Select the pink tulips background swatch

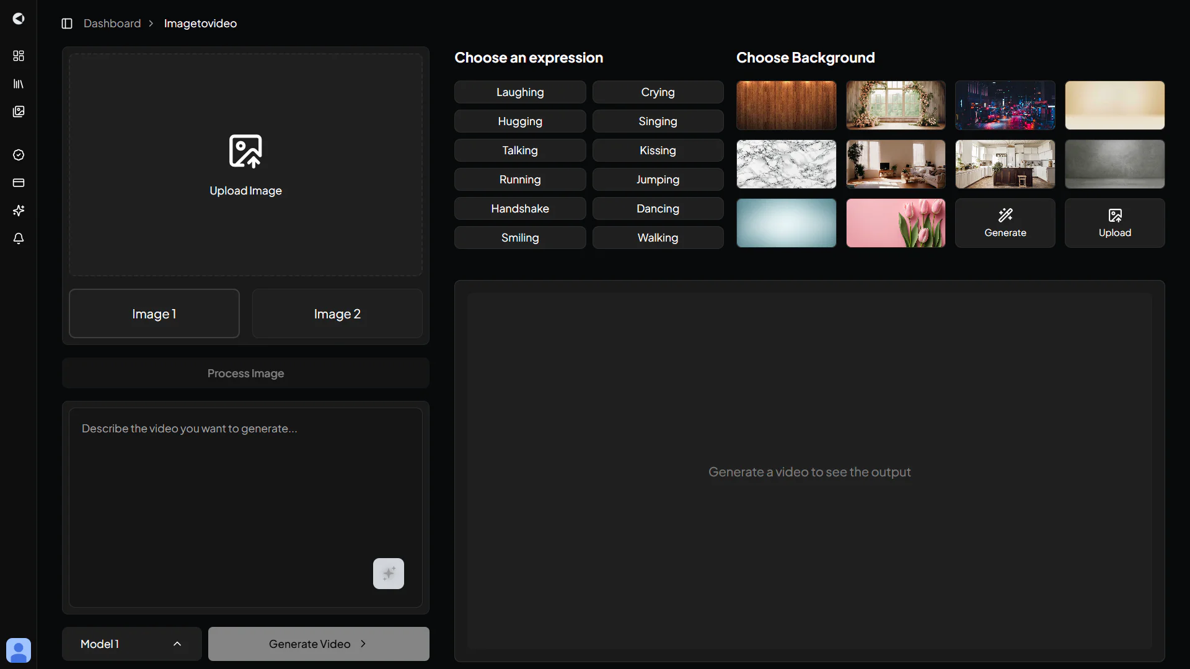tap(895, 223)
